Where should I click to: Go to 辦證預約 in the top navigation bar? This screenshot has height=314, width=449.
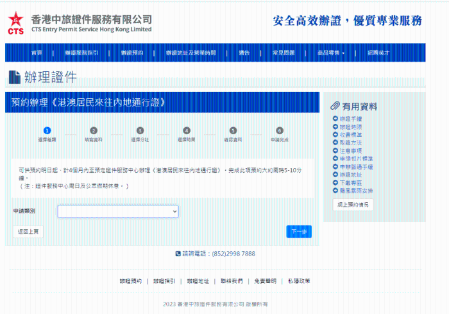click(132, 53)
